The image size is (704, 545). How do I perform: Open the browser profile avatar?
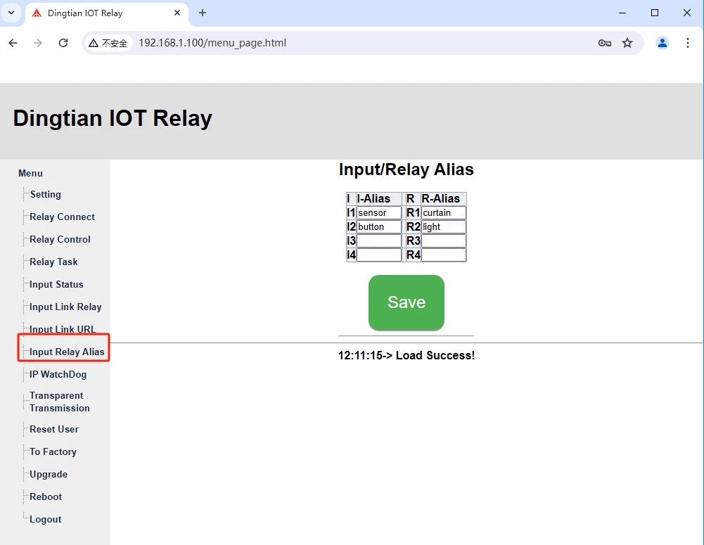(663, 43)
